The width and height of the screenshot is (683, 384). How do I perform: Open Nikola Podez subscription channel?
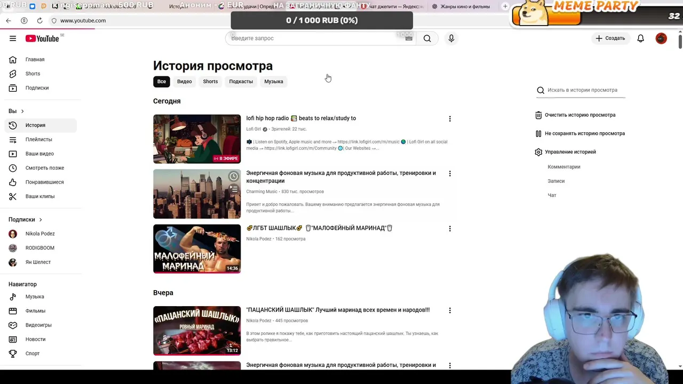pos(41,234)
